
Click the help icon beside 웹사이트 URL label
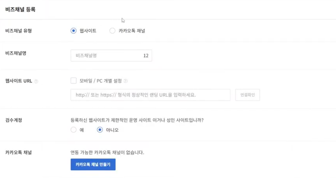[36, 81]
